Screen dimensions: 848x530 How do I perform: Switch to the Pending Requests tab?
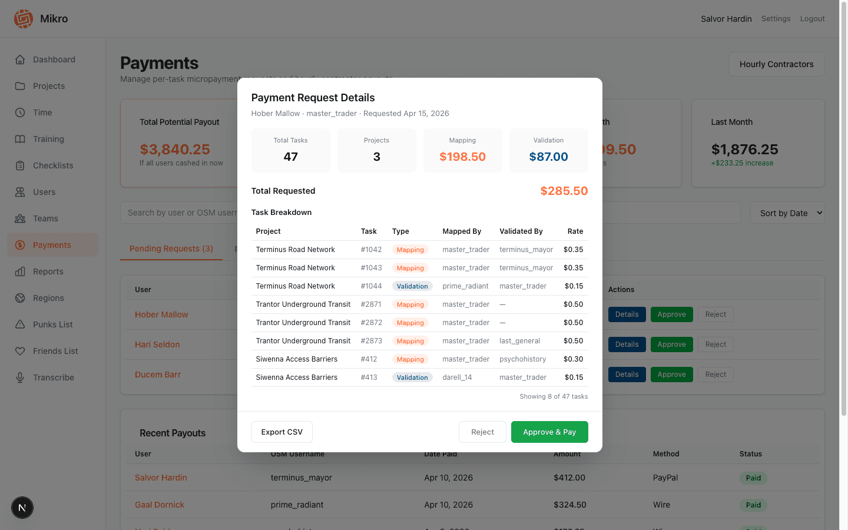pos(171,249)
